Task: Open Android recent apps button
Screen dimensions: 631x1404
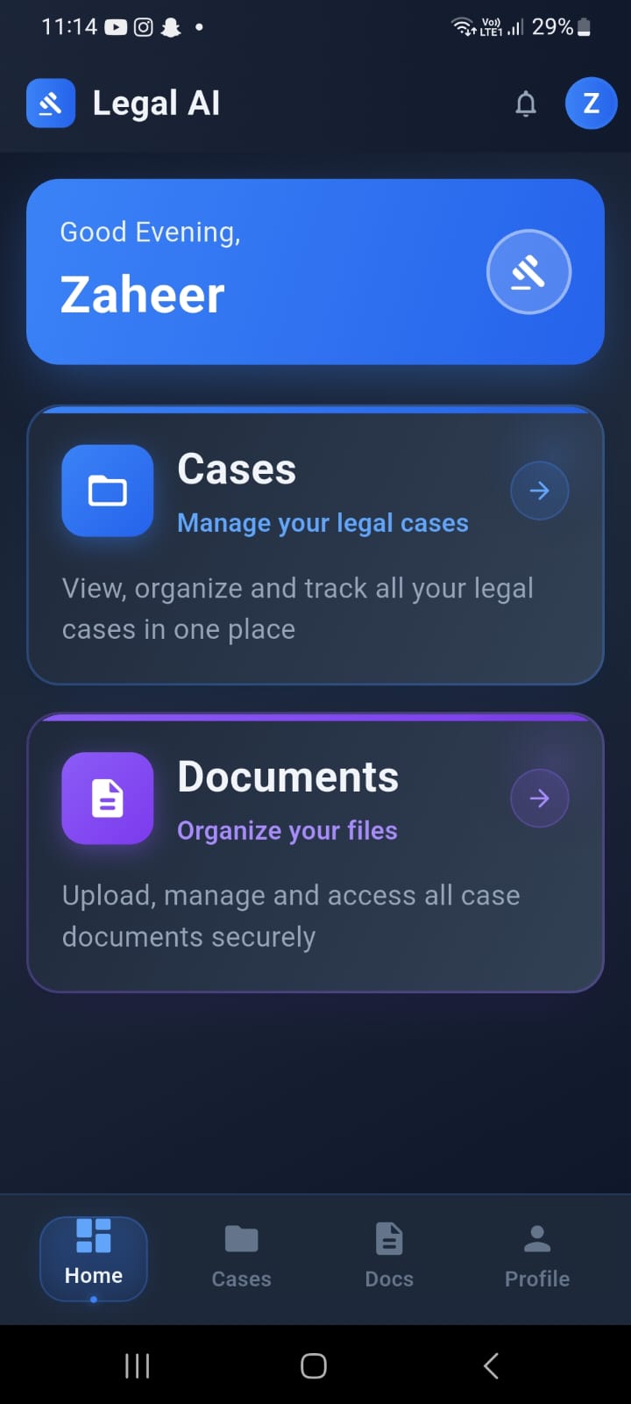Action: click(x=138, y=1365)
